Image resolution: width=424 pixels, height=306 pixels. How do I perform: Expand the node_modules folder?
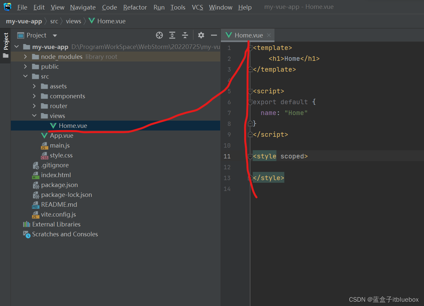(x=25, y=57)
